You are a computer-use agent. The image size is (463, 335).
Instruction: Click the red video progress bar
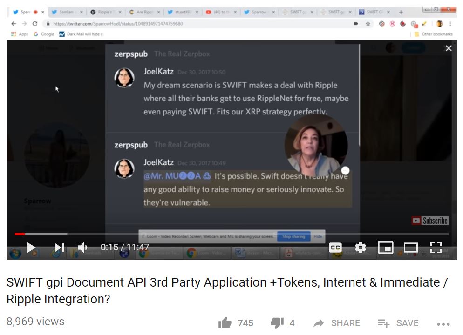20,234
